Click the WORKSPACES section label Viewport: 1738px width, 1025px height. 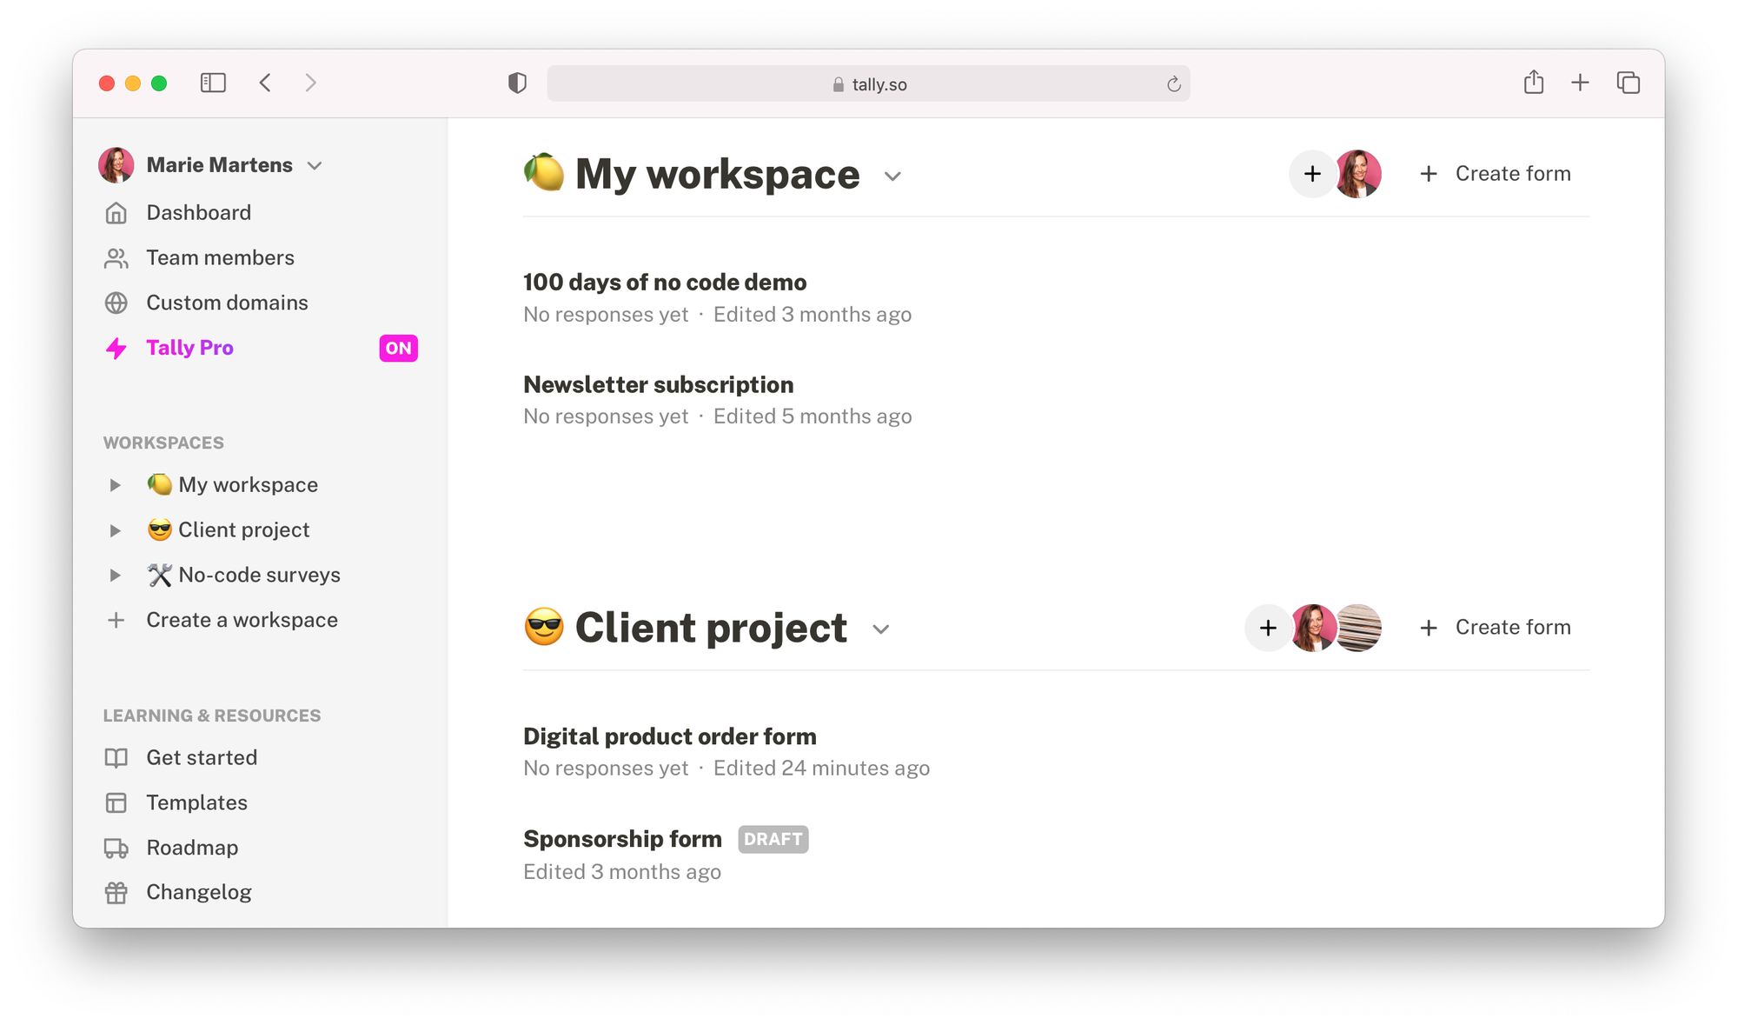click(x=163, y=443)
